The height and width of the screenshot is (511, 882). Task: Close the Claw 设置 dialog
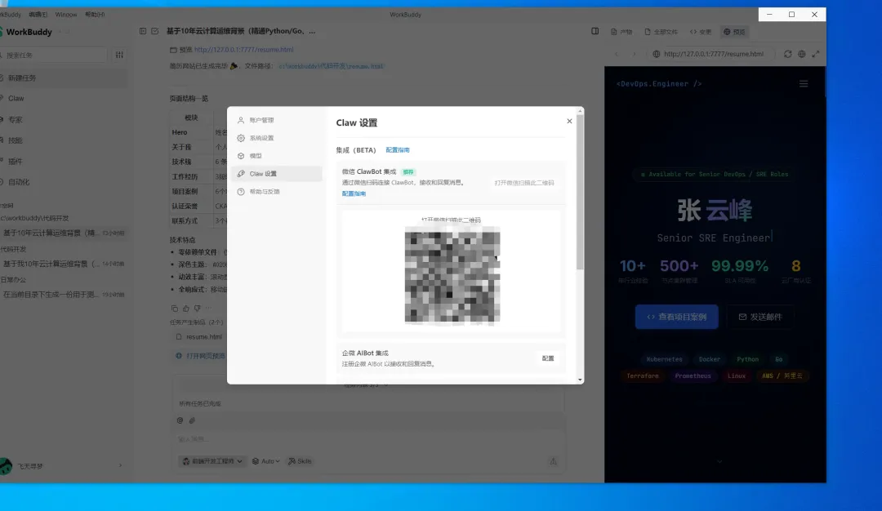[x=569, y=122]
